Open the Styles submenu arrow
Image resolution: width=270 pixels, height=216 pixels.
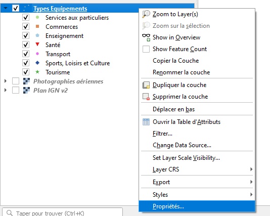pos(251,195)
